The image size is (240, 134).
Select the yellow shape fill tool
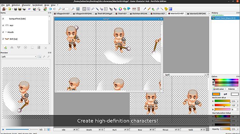[x=166, y=9]
